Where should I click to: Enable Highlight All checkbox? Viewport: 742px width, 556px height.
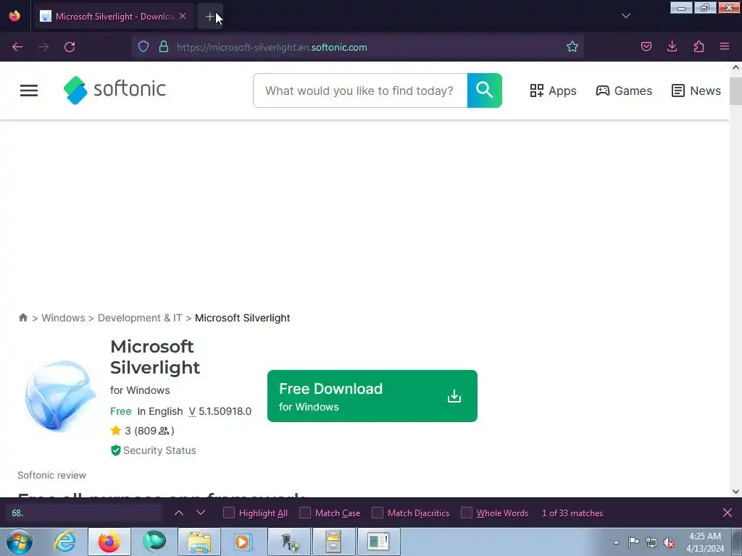click(x=229, y=513)
